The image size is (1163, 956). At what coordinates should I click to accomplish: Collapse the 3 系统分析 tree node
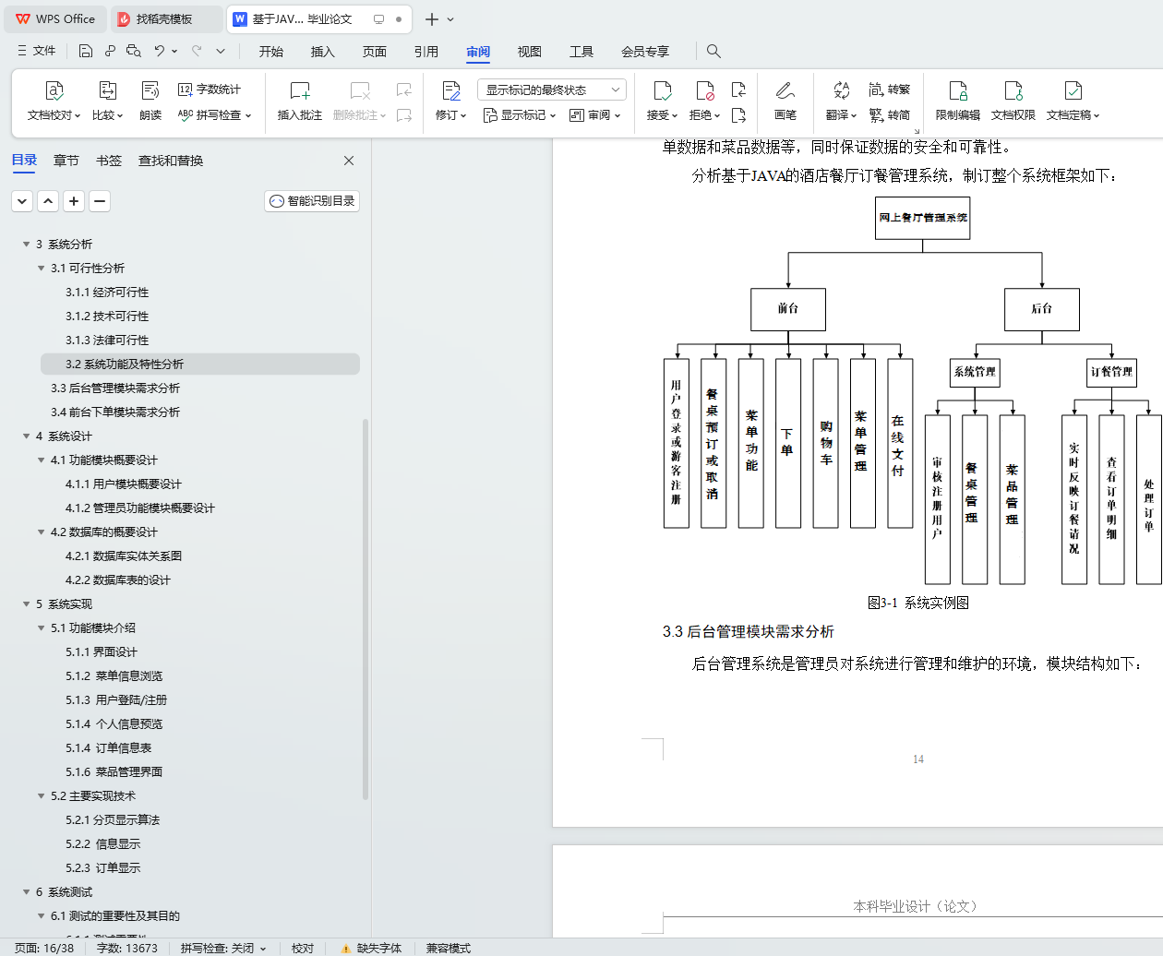coord(27,245)
